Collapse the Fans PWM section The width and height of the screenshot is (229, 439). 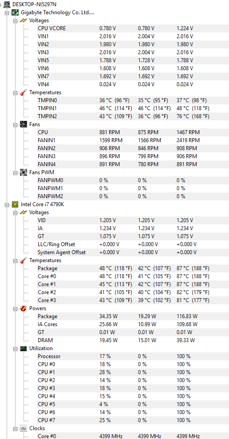16,173
